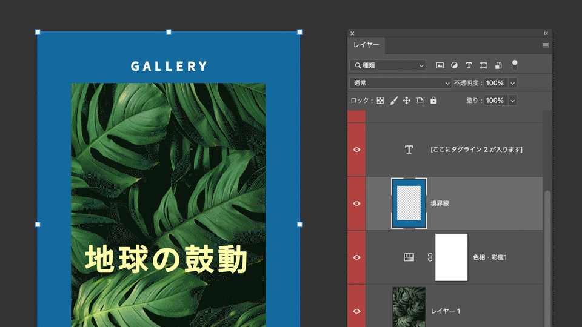
Task: Lock image pixels brush icon
Action: point(394,101)
